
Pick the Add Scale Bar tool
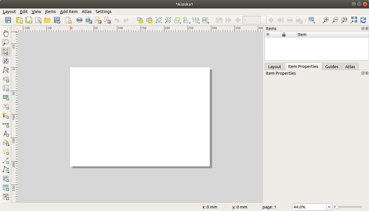click(x=6, y=125)
